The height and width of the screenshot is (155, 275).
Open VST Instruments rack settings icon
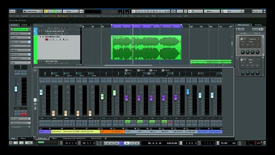coord(261,29)
